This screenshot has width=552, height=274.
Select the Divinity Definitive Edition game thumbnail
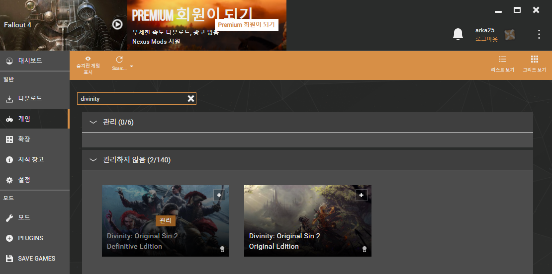coord(166,220)
